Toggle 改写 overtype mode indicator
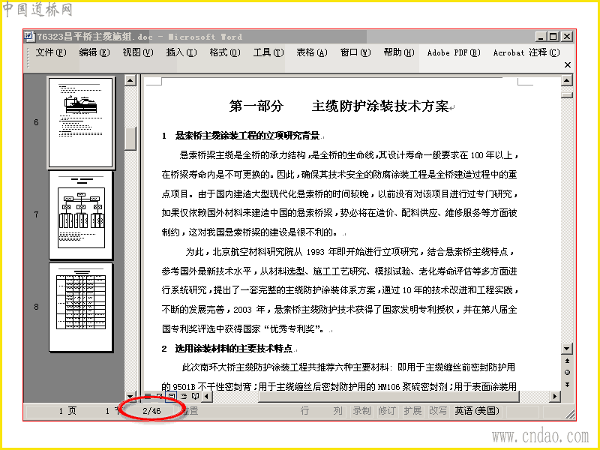This screenshot has height=450, width=600. (438, 411)
